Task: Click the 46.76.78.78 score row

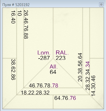Action: pos(43,85)
